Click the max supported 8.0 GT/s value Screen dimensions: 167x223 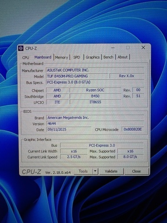[130, 157]
